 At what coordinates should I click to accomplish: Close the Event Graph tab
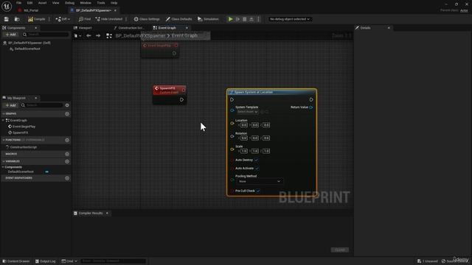187,28
